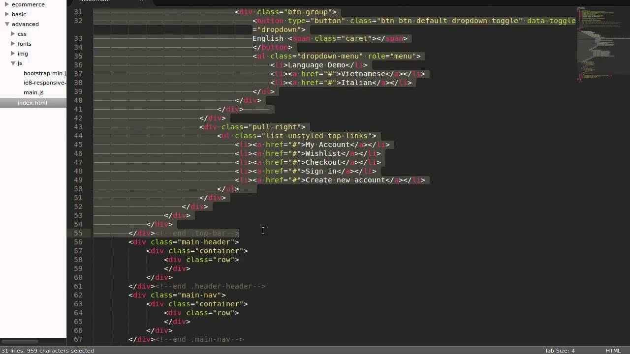Click "Vietnamese" in the code
This screenshot has height=354, width=630.
(x=363, y=74)
